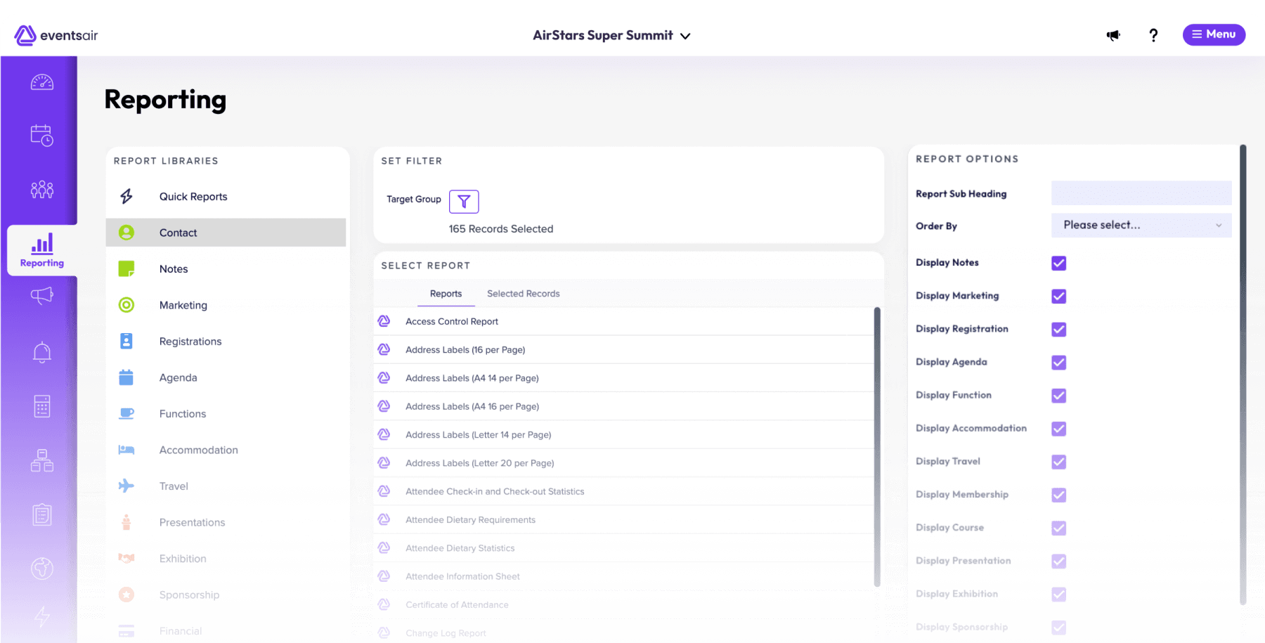Click the Report Sub Heading input field
The image size is (1265, 643).
coord(1141,193)
